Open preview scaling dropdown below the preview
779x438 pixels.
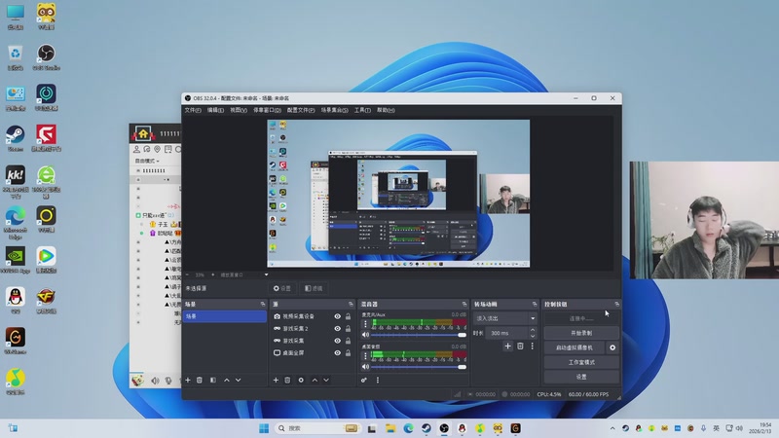(x=266, y=274)
